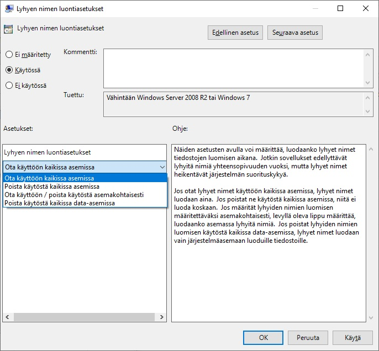
Task: Go to 'Edellinen asetus' previous setting
Action: [235, 33]
